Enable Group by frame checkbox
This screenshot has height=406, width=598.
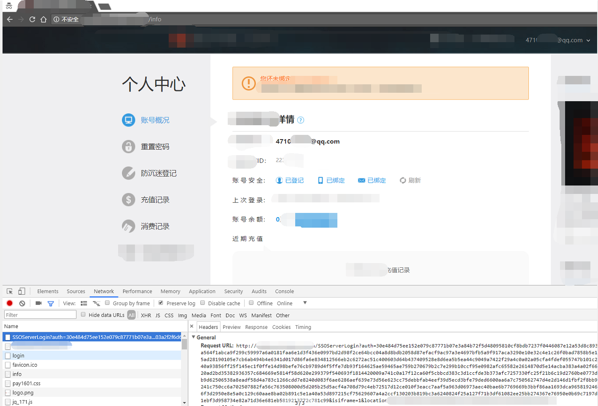(107, 303)
